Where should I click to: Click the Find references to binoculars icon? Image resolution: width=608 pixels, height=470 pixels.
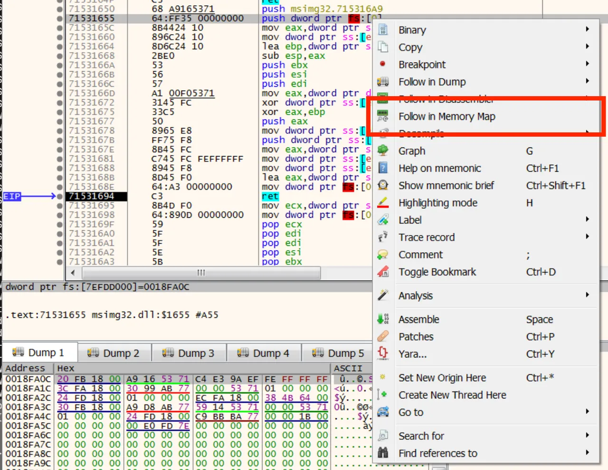click(383, 453)
